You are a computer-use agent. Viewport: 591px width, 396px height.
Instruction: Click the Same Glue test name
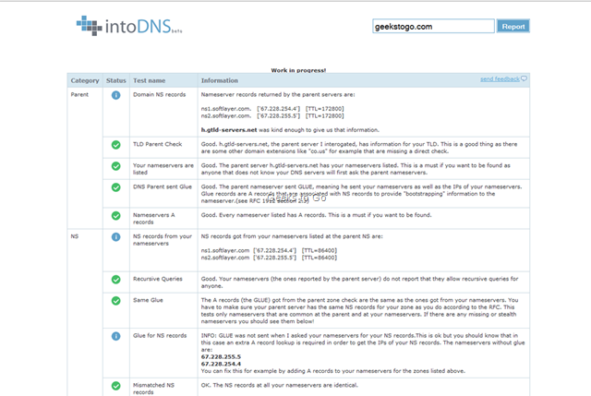coord(148,300)
